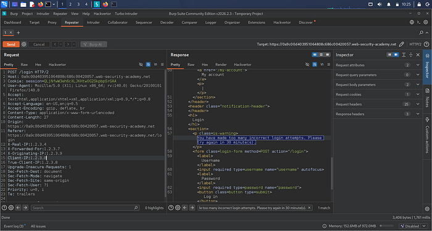Screen dimensions: 432x231
Task: Open request search help icon
Action: (4, 208)
